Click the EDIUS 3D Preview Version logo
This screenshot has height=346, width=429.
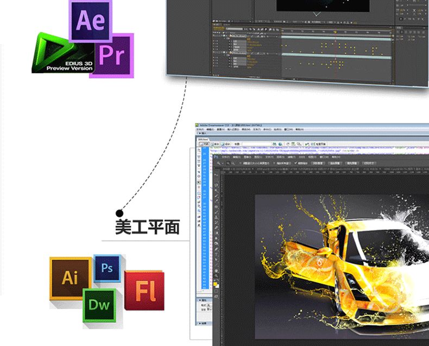coord(63,53)
